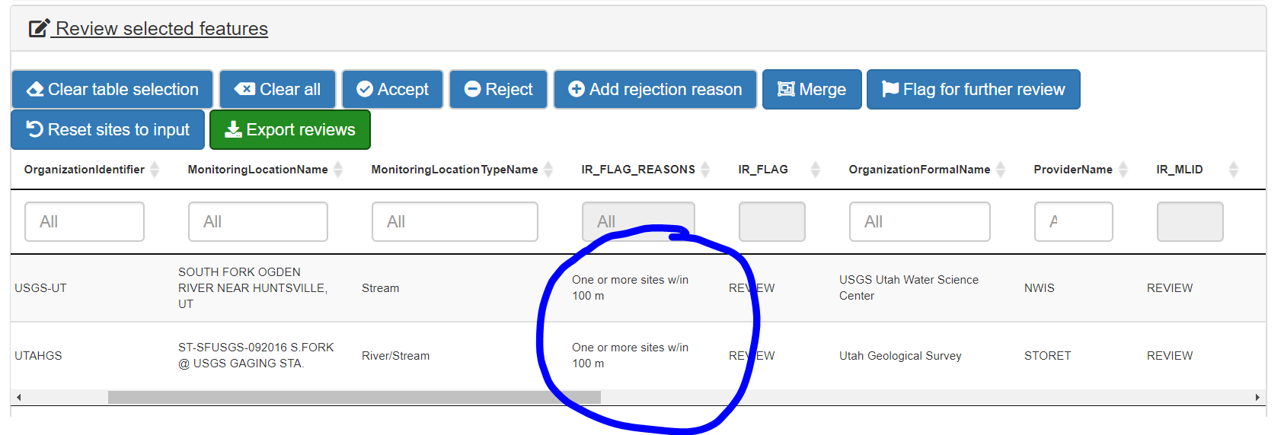
Task: Click the eraser icon on Clear table selection
Action: pos(35,90)
